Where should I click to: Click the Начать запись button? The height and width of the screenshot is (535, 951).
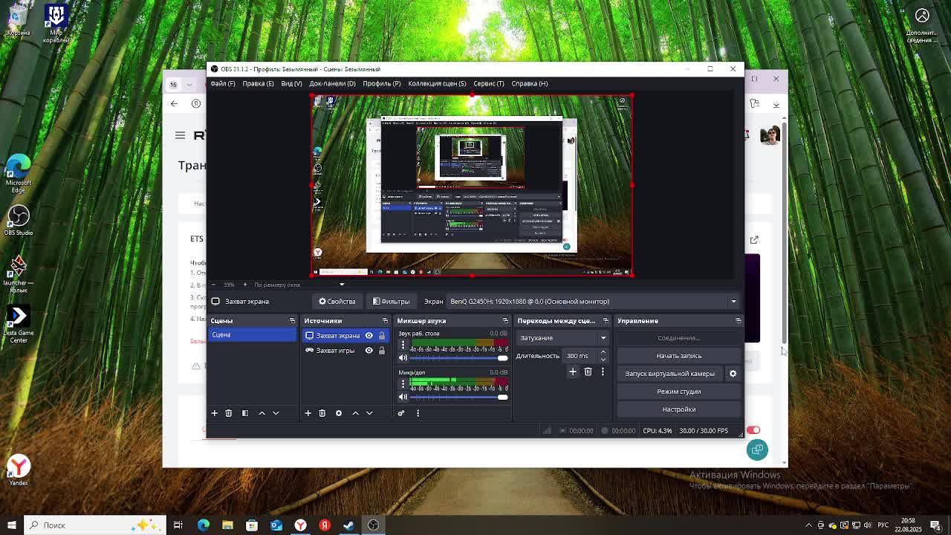[x=678, y=356]
